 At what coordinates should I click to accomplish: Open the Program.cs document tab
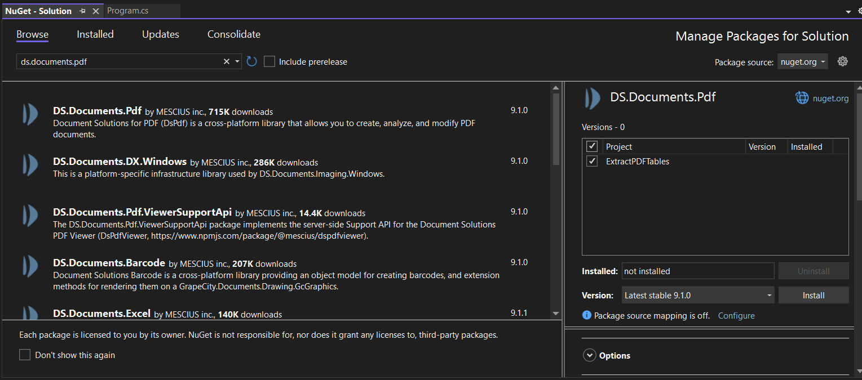(x=127, y=11)
